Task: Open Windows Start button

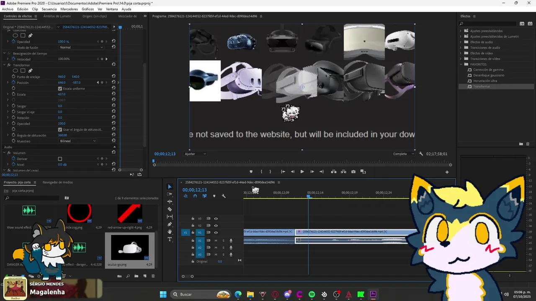Action: point(163,294)
